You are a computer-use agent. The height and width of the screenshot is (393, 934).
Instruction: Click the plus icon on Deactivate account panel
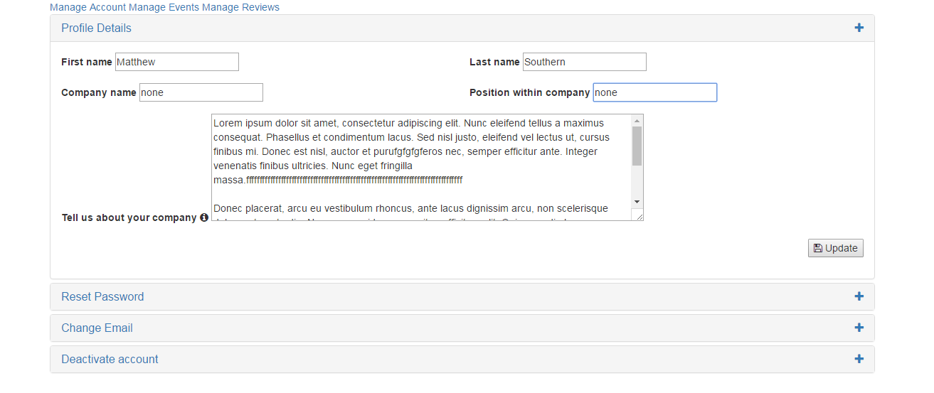coord(859,359)
